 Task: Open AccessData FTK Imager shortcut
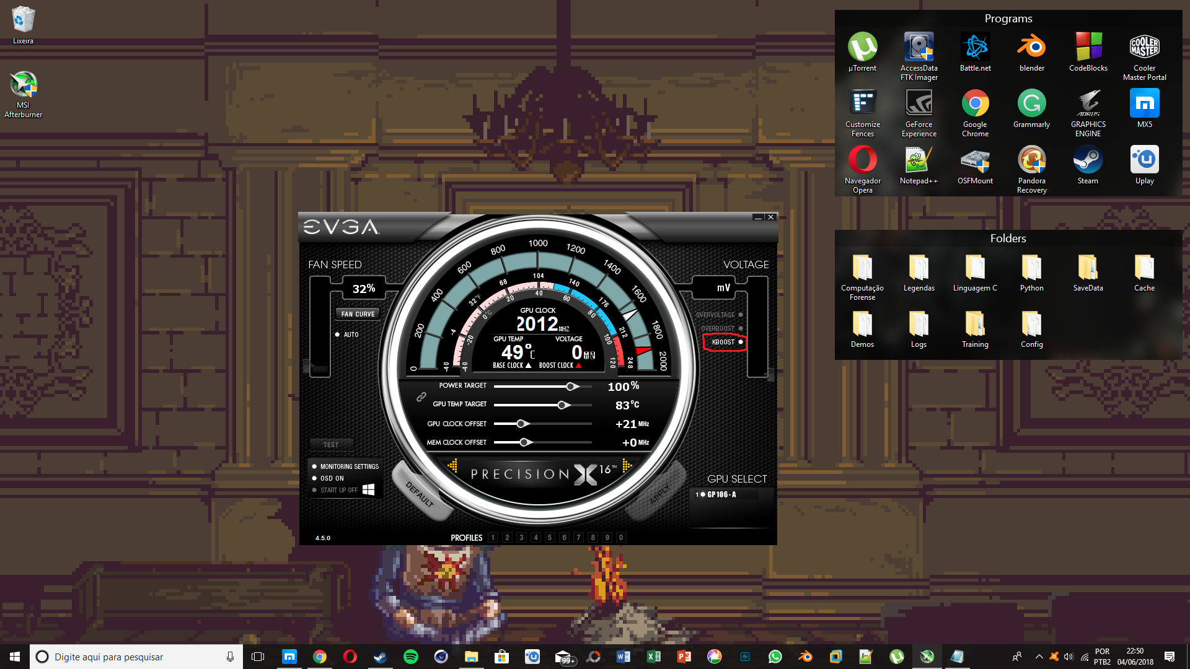(919, 56)
